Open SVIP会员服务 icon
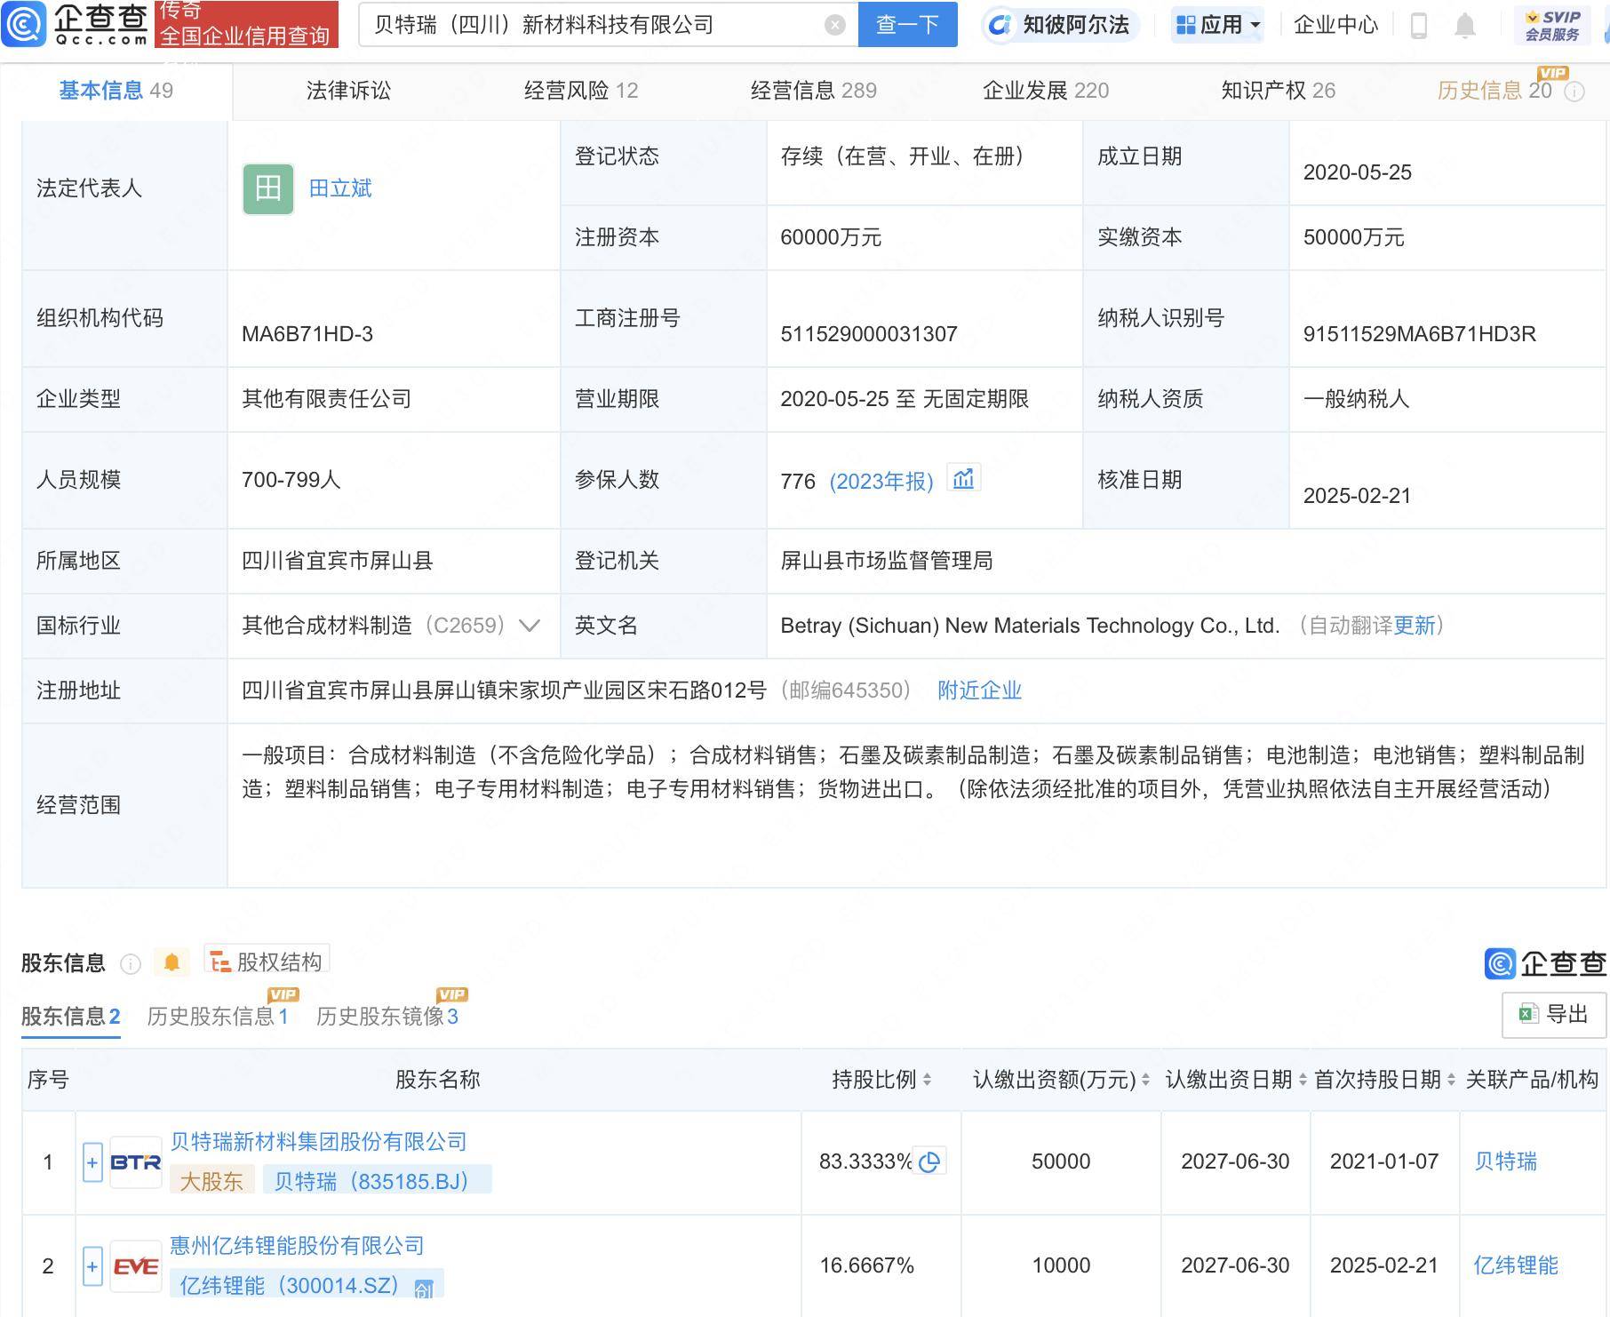 (x=1542, y=24)
